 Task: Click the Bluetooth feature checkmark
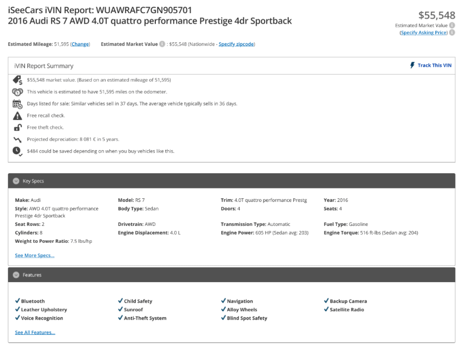[17, 301]
